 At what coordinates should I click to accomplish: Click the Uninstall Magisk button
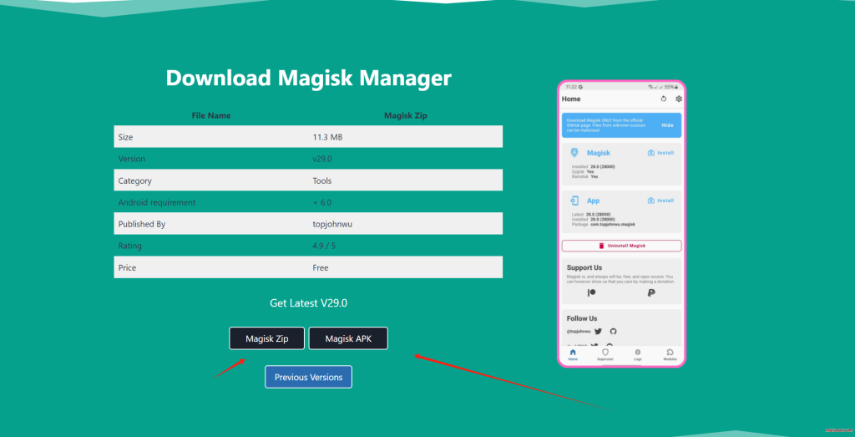[621, 246]
